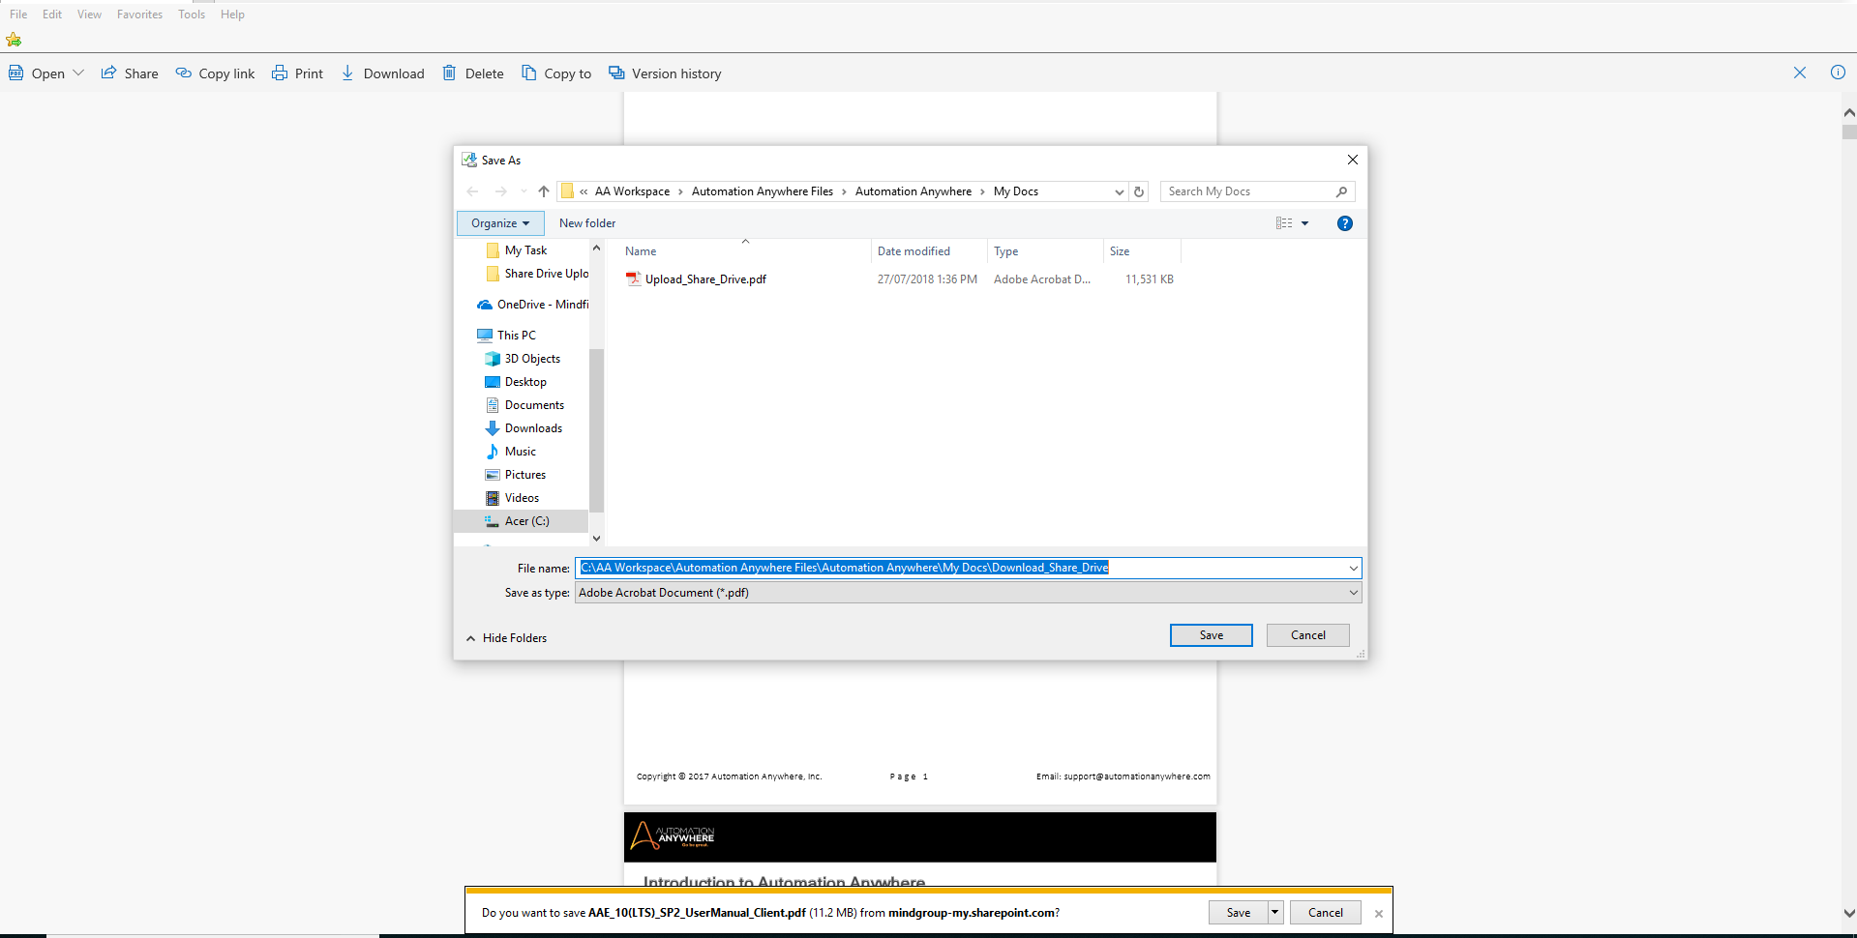
Task: Change the view layout icon
Action: [1284, 223]
